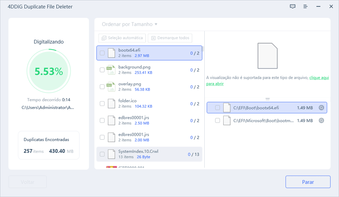Screen dimensions: 339x197
Task: Click the preview pane splitter handle
Action: point(267,99)
